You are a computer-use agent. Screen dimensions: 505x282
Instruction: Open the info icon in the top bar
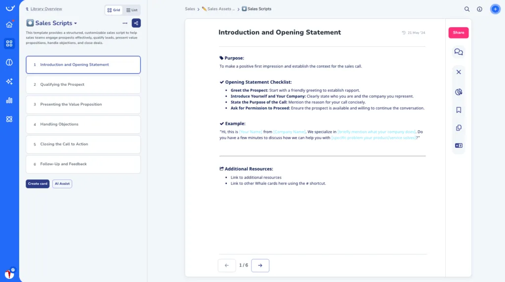(x=479, y=9)
